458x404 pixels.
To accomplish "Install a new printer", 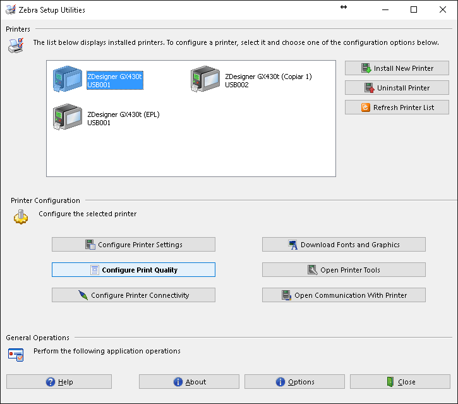I will [397, 68].
